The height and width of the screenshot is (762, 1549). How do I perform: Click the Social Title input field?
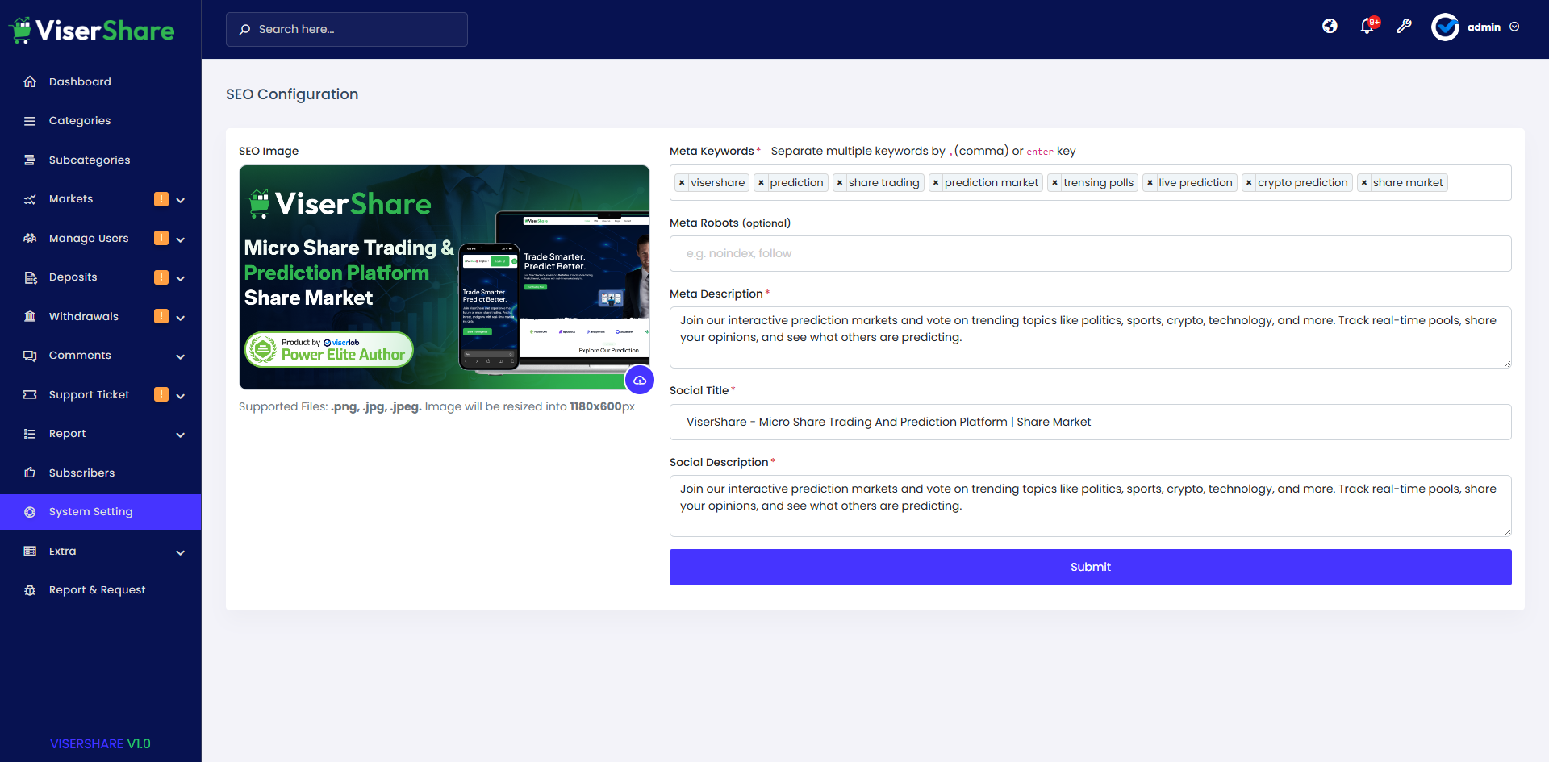click(1090, 422)
